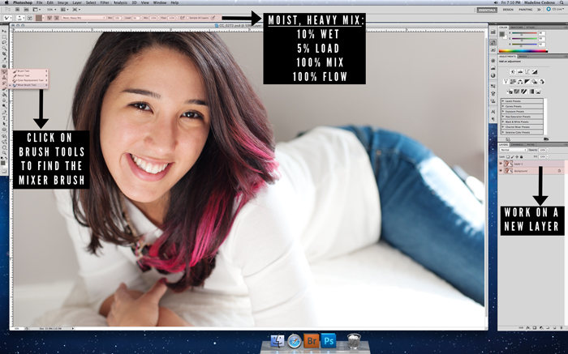
Task: Open the Filter menu
Action: 105,2
